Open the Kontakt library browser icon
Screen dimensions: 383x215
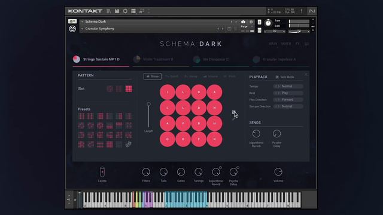(x=109, y=11)
